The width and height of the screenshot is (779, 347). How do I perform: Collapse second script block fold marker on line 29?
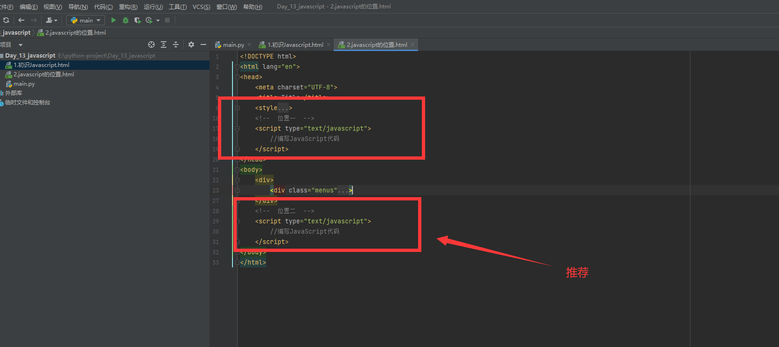(237, 221)
